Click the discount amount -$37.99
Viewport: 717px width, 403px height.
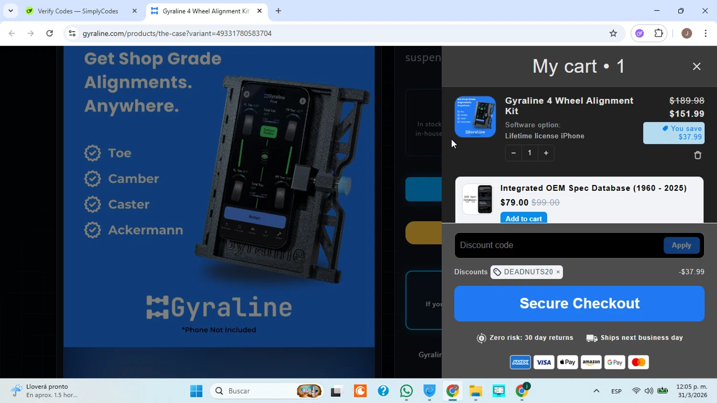691,272
